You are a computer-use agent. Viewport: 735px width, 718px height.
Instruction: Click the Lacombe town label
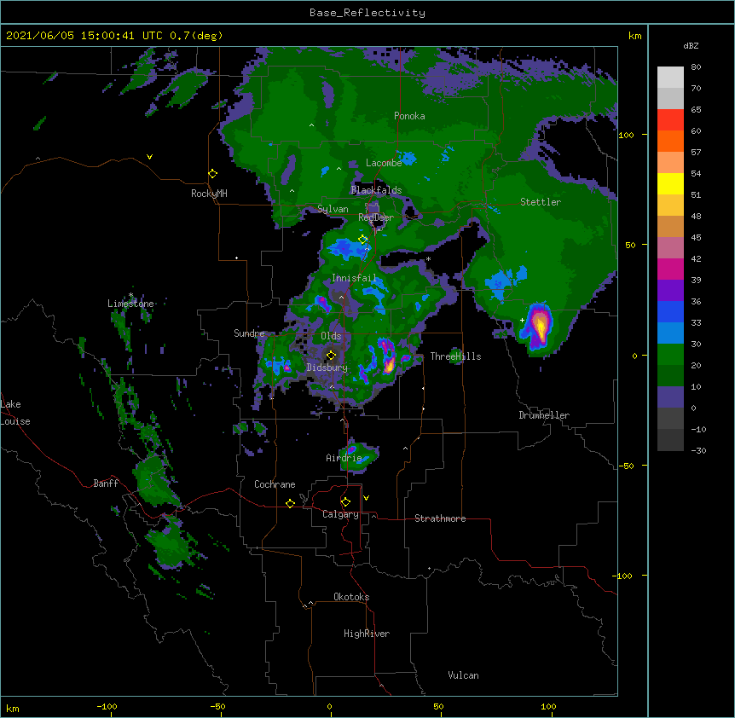(x=384, y=163)
